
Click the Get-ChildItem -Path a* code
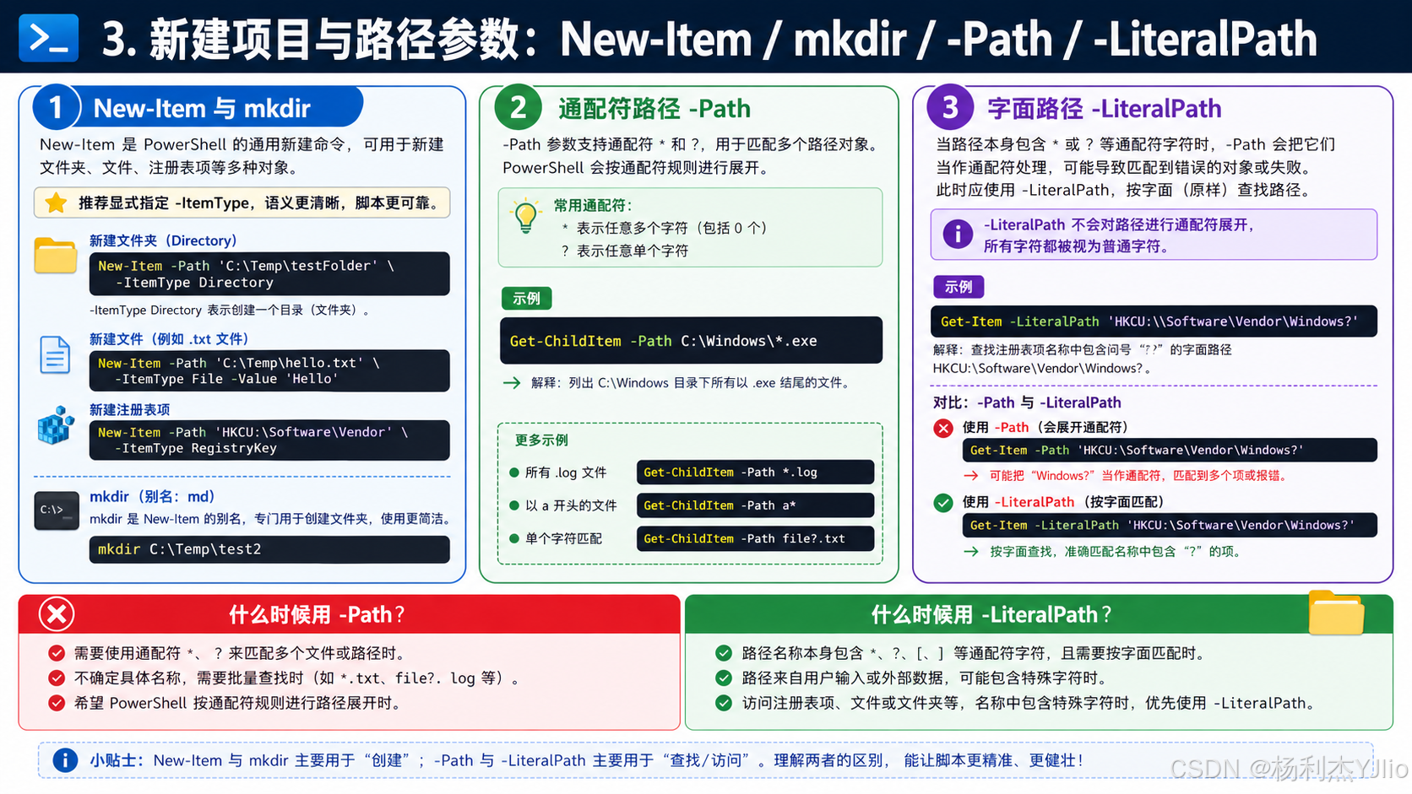pyautogui.click(x=755, y=505)
